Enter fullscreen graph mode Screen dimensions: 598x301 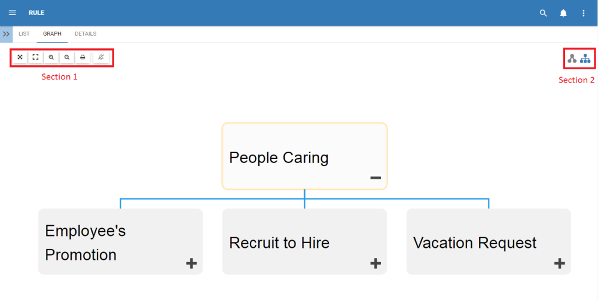coord(35,57)
